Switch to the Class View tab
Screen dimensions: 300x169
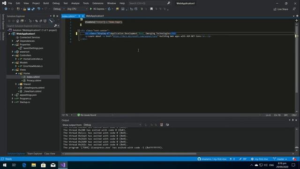coord(50,154)
